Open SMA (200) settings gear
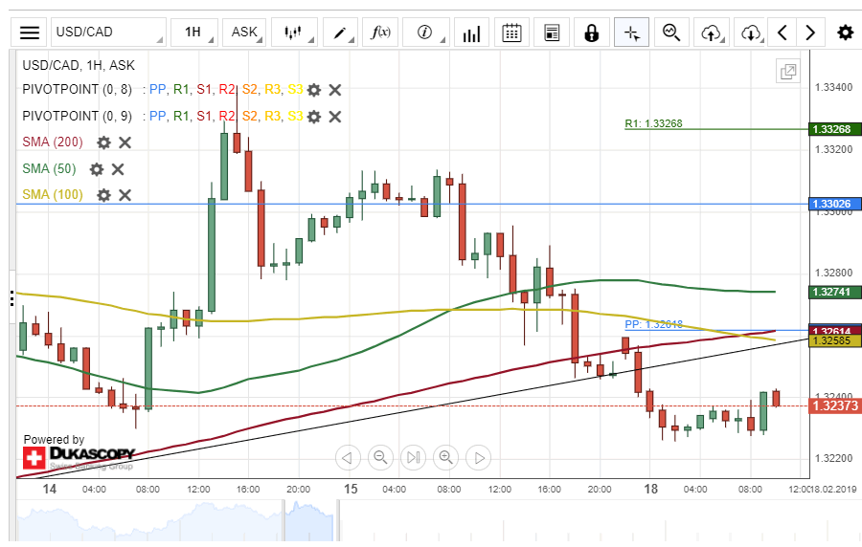 (103, 142)
